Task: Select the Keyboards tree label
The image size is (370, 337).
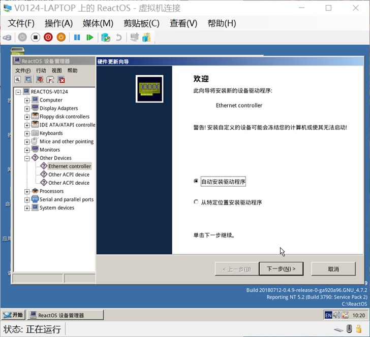Action: [x=51, y=133]
